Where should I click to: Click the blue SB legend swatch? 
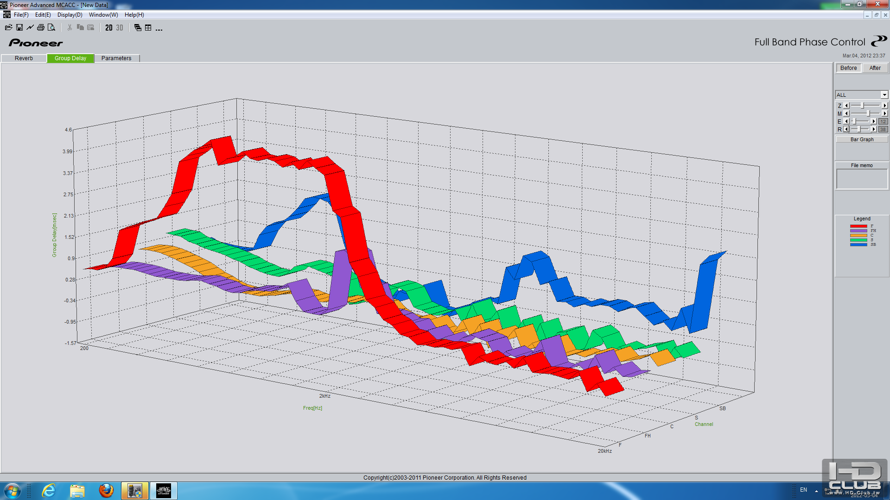click(x=858, y=244)
